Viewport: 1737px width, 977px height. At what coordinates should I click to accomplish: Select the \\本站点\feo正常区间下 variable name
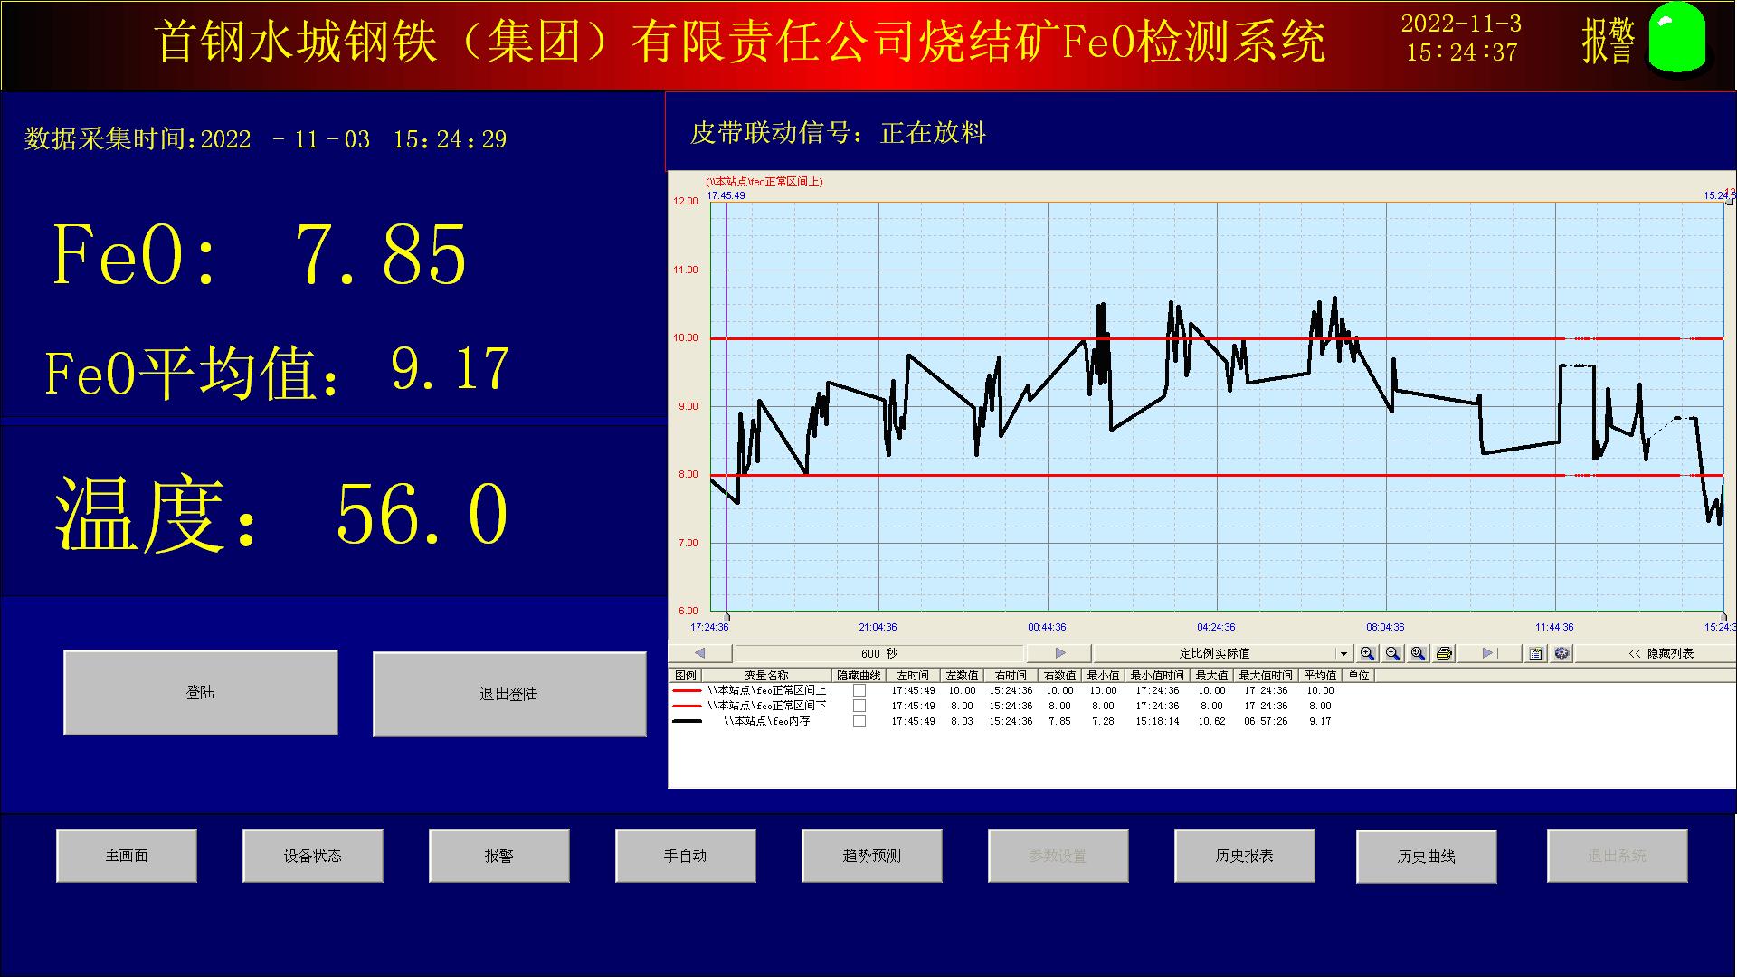tap(767, 706)
